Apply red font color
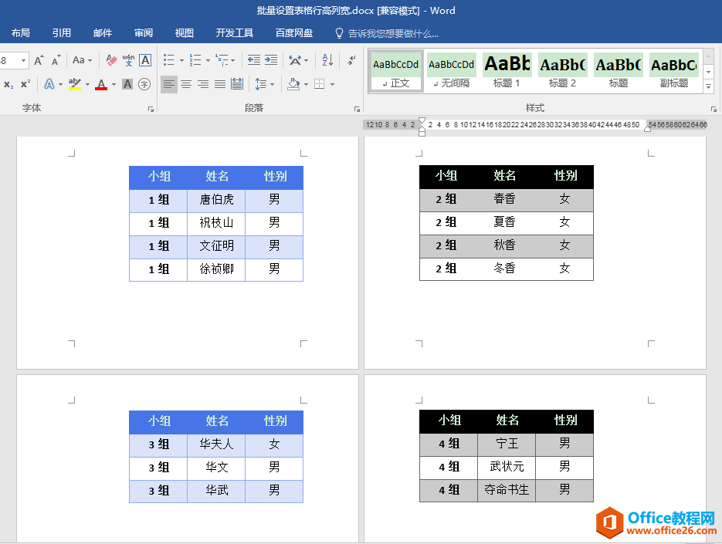The image size is (722, 544). pos(101,84)
